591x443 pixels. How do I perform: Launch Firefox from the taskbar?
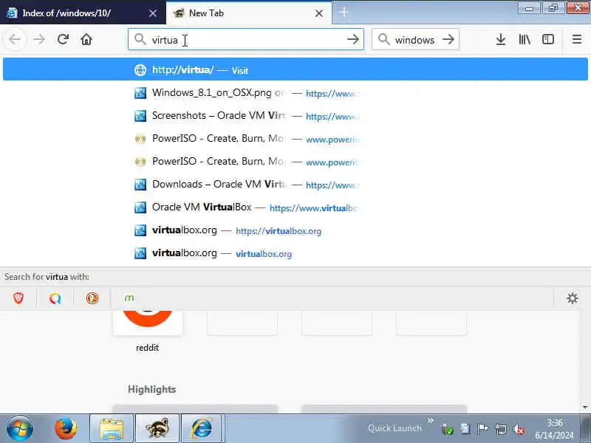66,428
